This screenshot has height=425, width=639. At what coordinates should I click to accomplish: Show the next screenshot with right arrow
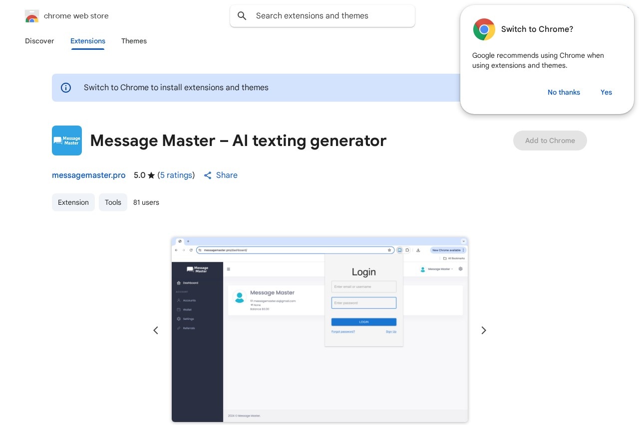click(483, 330)
